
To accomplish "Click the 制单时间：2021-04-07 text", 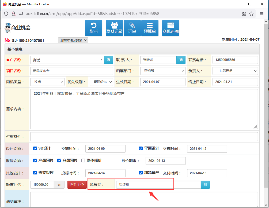I will (x=241, y=39).
